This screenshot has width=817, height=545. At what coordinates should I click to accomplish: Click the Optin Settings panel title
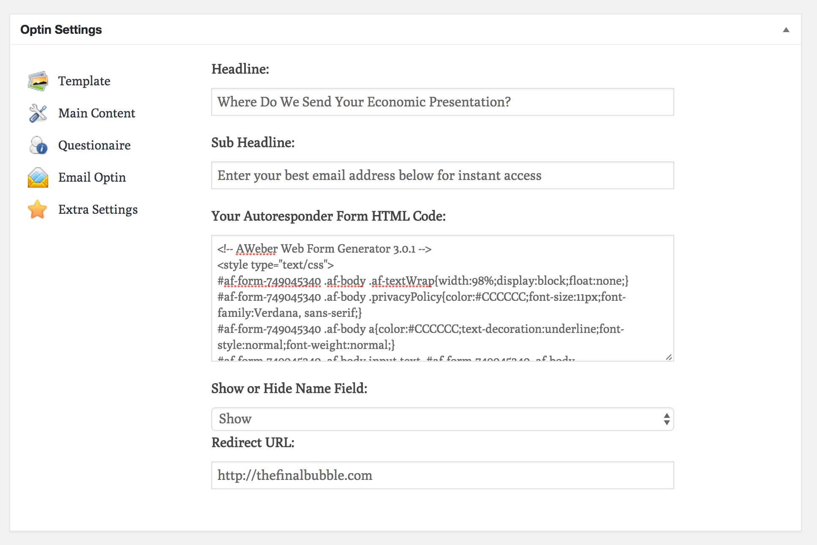pos(61,30)
